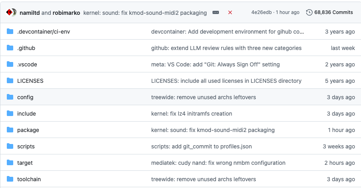Click '3 days ago' in toolchain row
361x188 pixels.
pos(341,179)
